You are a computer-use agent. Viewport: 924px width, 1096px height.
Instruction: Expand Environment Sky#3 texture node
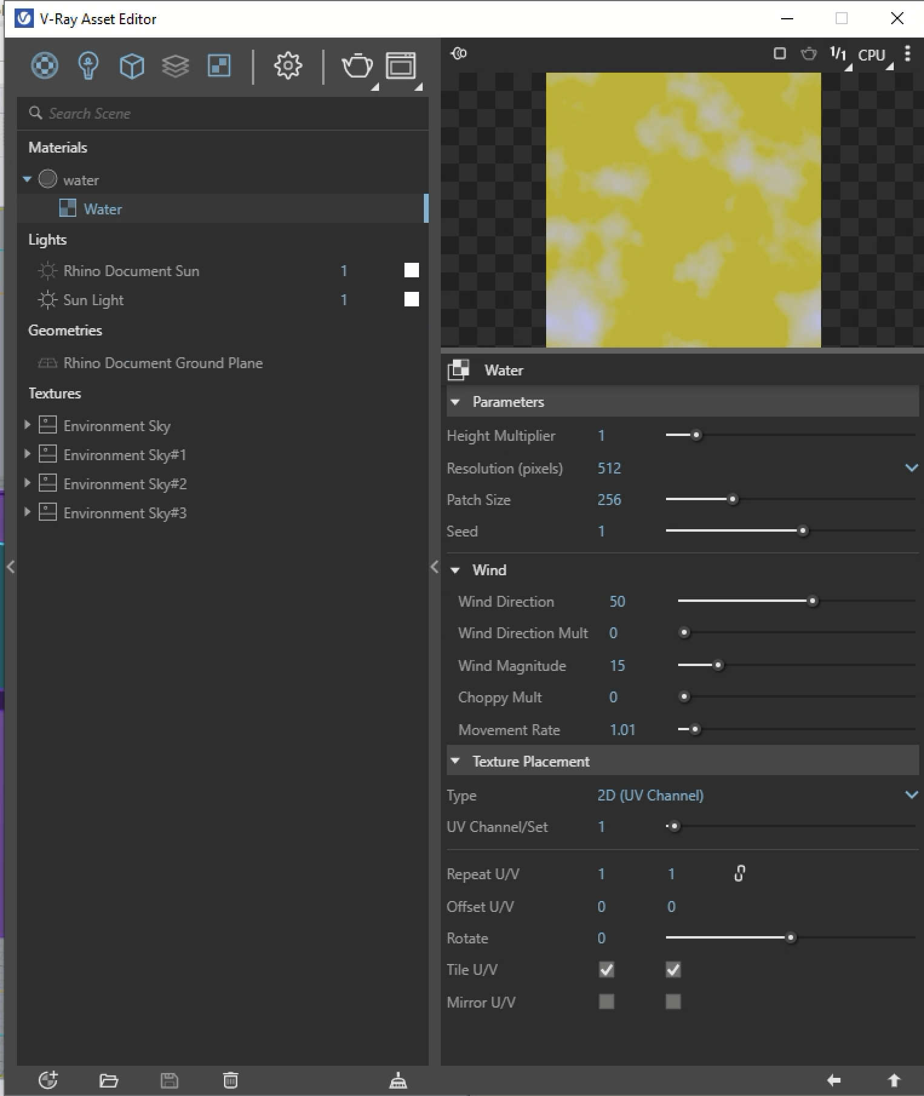click(27, 512)
